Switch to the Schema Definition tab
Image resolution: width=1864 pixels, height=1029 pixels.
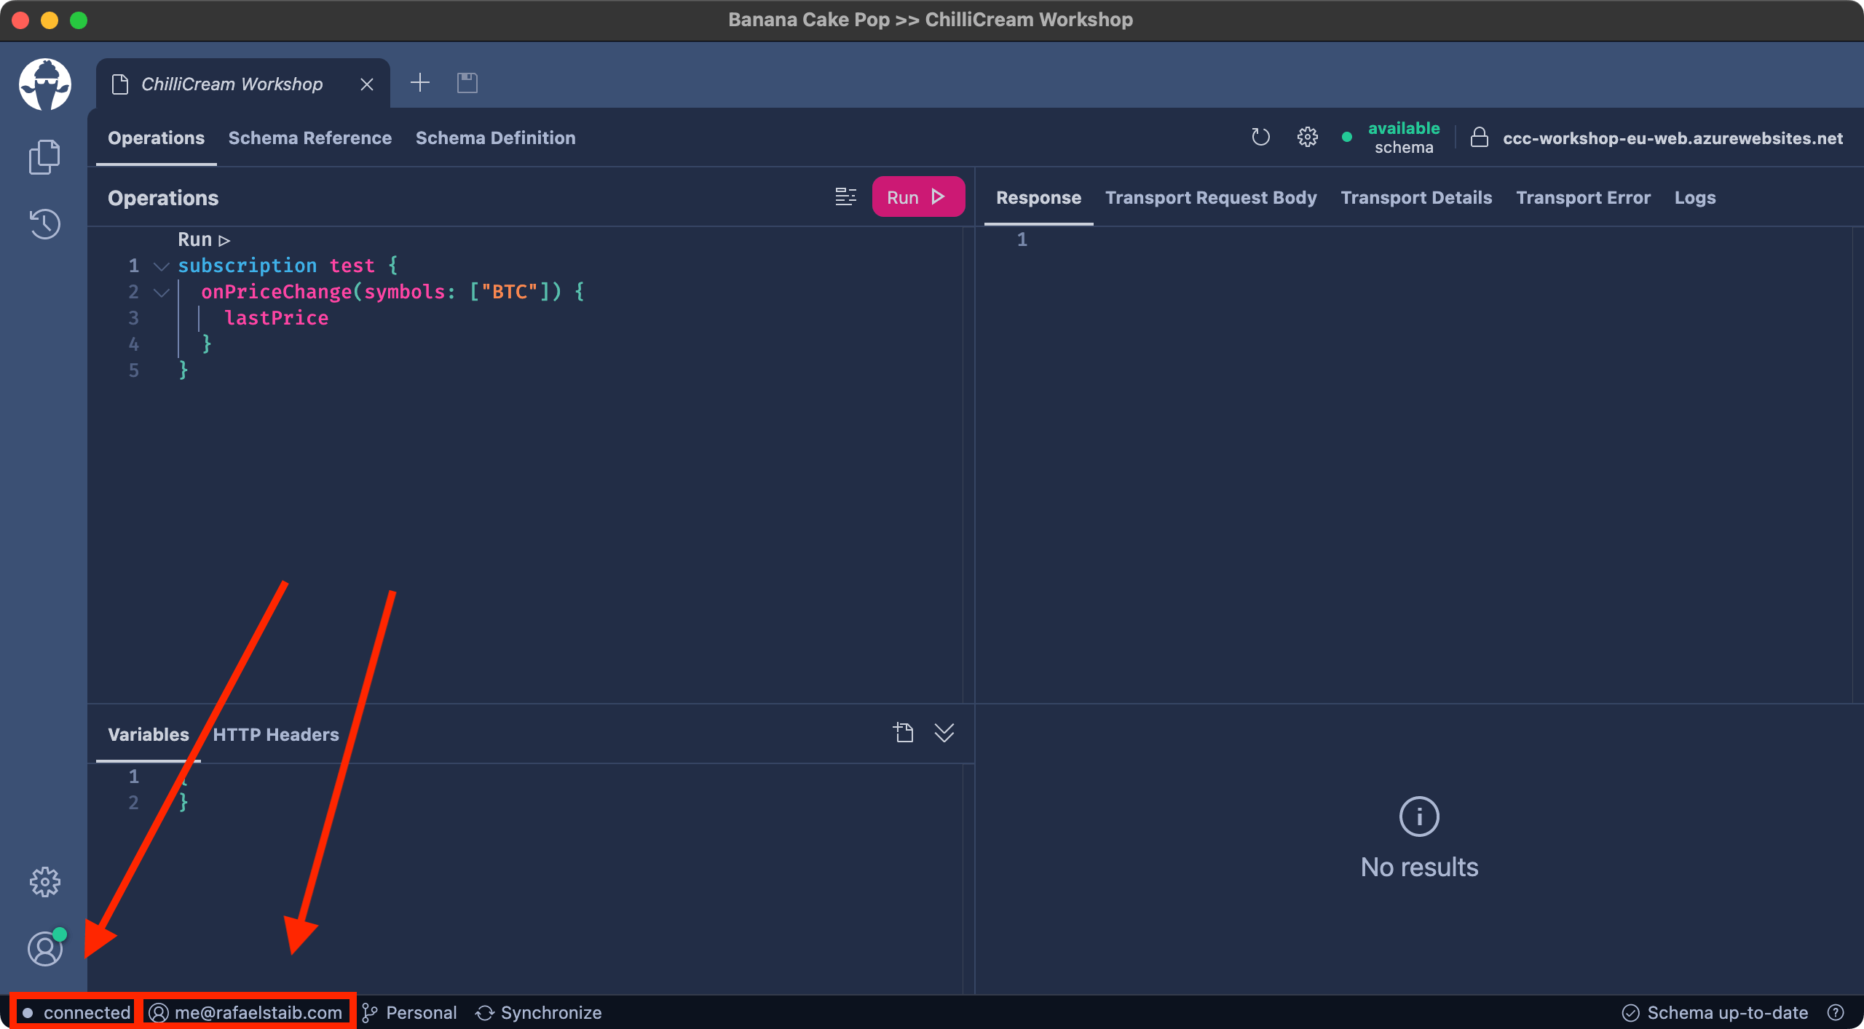(x=495, y=138)
